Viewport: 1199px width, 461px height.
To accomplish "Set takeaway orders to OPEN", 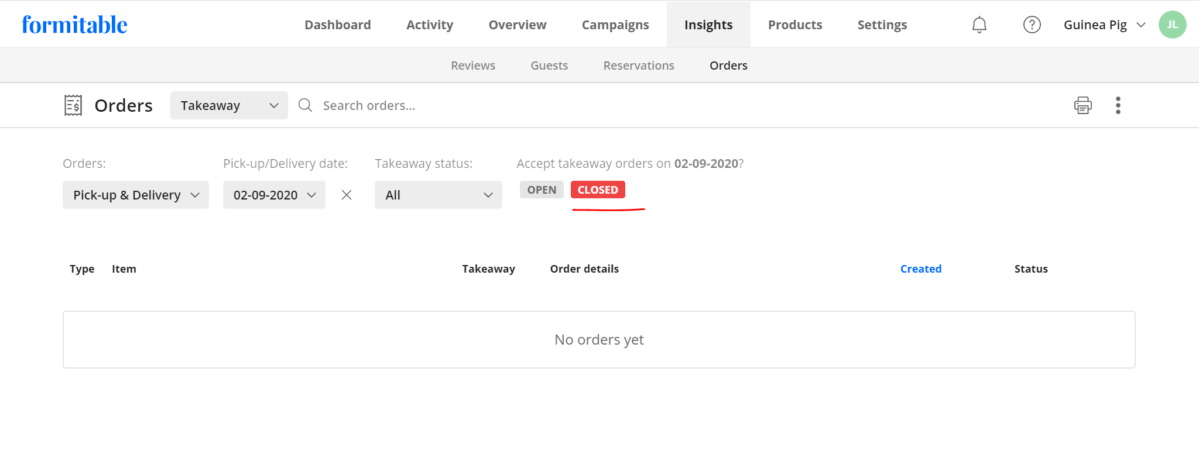I will coord(542,190).
